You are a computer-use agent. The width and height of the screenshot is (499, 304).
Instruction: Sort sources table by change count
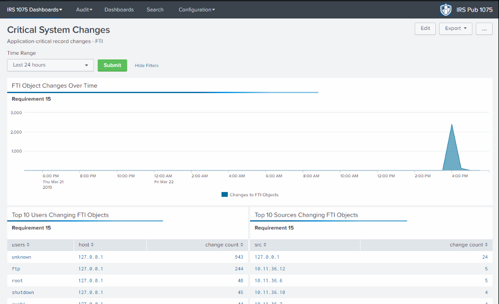point(468,245)
